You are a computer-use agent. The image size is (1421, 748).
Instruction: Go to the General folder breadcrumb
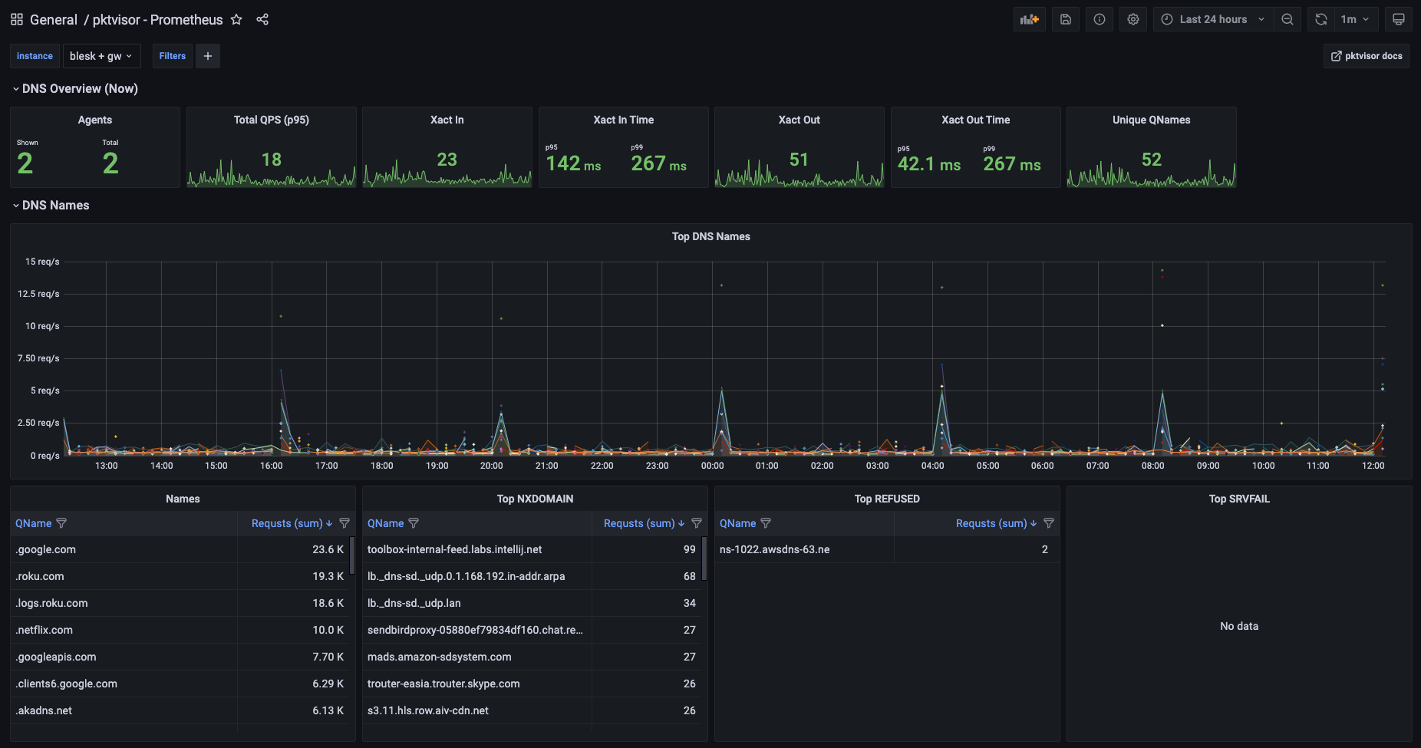[x=54, y=19]
